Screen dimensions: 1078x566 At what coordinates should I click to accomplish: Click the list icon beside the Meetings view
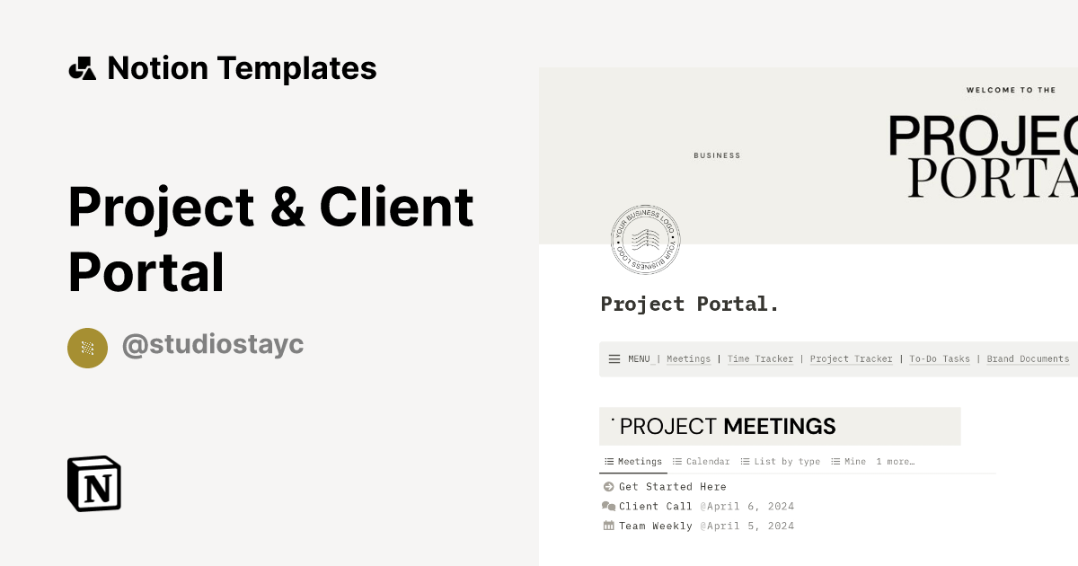point(608,461)
